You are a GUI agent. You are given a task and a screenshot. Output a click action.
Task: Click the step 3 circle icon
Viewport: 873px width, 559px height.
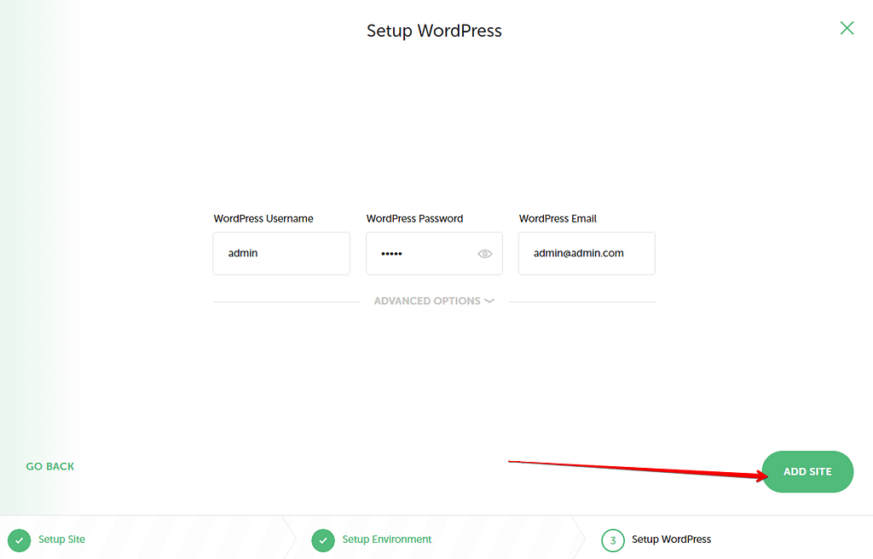point(613,540)
